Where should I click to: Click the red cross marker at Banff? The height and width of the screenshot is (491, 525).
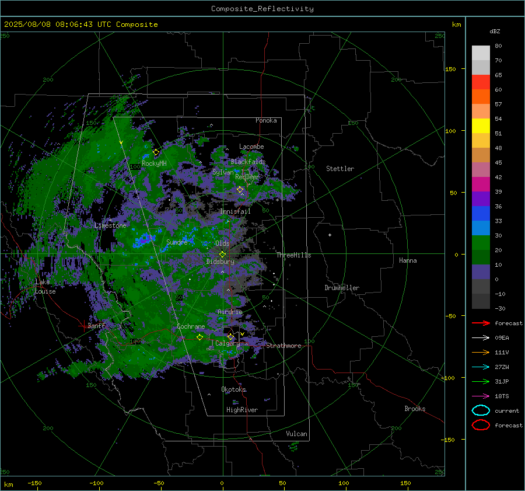(x=83, y=326)
